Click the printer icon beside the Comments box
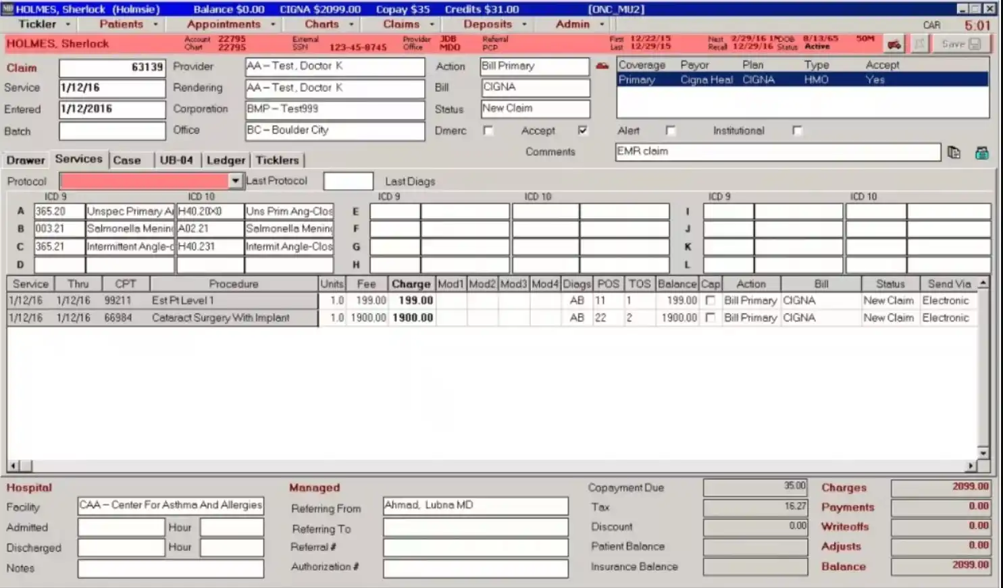 tap(981, 153)
